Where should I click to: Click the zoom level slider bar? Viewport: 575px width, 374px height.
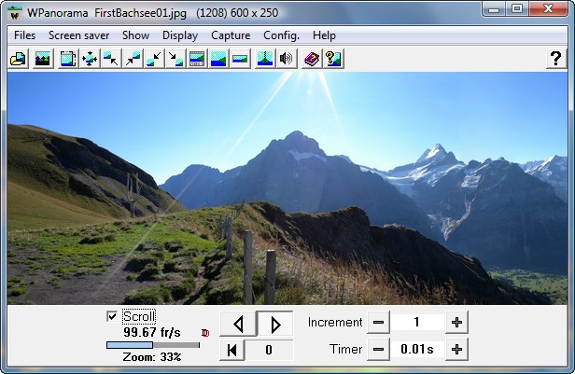(152, 345)
